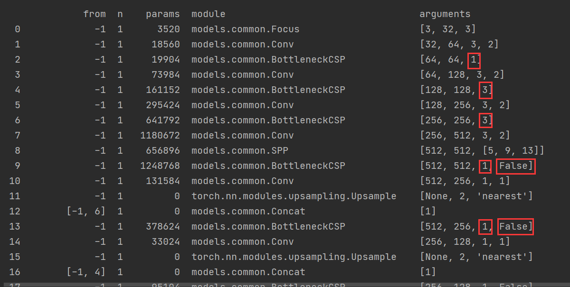Click the [512, 512, [5, 9, 13]] arguments
The image size is (570, 287).
pyautogui.click(x=482, y=151)
